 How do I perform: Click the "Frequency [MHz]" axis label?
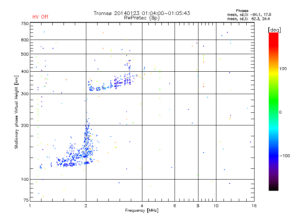(142, 211)
